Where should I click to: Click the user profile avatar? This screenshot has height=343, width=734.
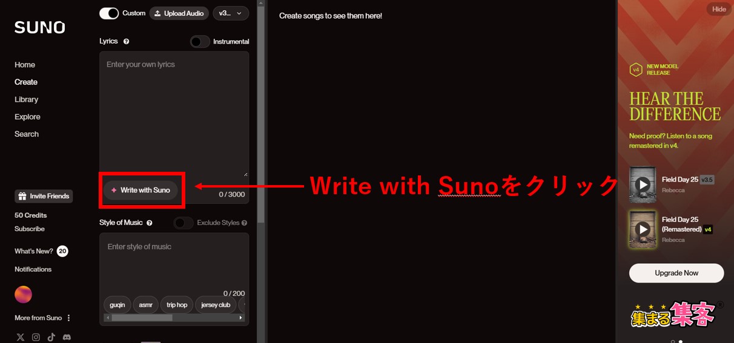point(23,295)
